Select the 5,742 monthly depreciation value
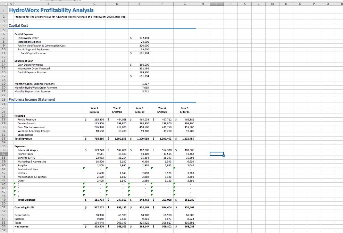This screenshot has height=233, width=343. (x=145, y=91)
